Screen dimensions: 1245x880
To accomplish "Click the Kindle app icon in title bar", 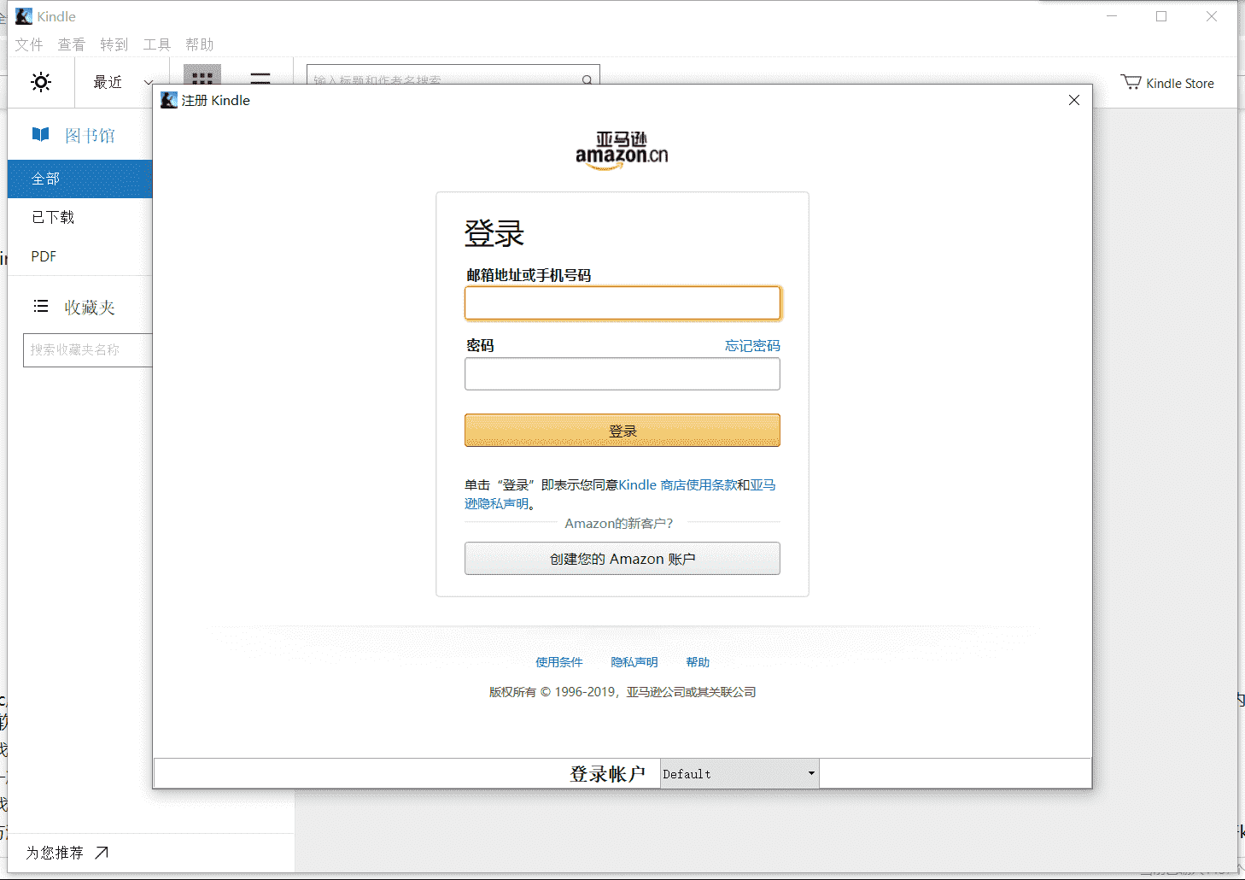I will pos(24,16).
